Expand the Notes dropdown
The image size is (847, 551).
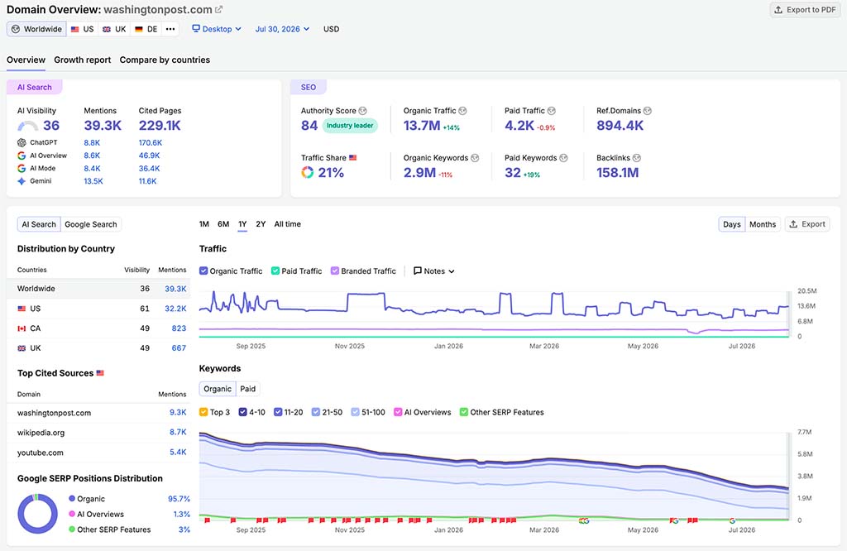pyautogui.click(x=433, y=271)
